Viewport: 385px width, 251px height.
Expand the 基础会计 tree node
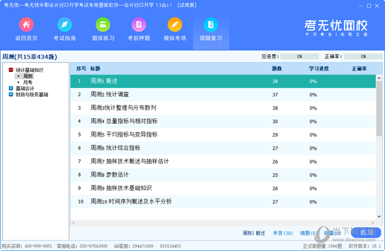coord(11,88)
